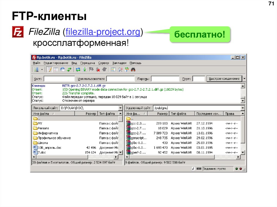Sort local list by Тип файла
This screenshot has height=207, width=277.
point(108,114)
